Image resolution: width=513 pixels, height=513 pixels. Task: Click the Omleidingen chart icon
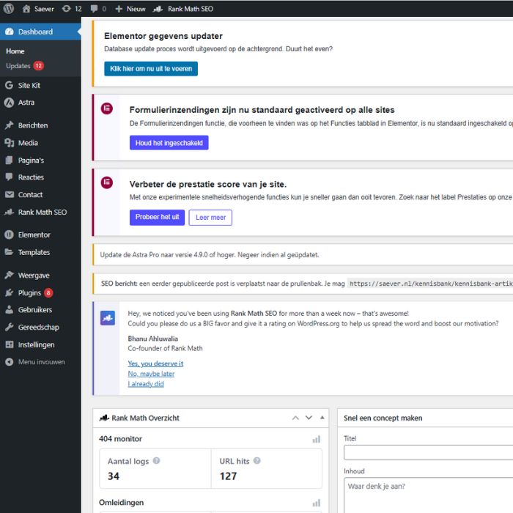point(317,503)
